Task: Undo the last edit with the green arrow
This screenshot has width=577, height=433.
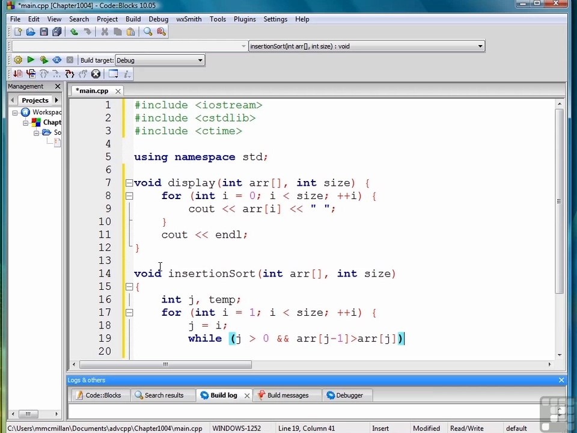Action: tap(74, 32)
